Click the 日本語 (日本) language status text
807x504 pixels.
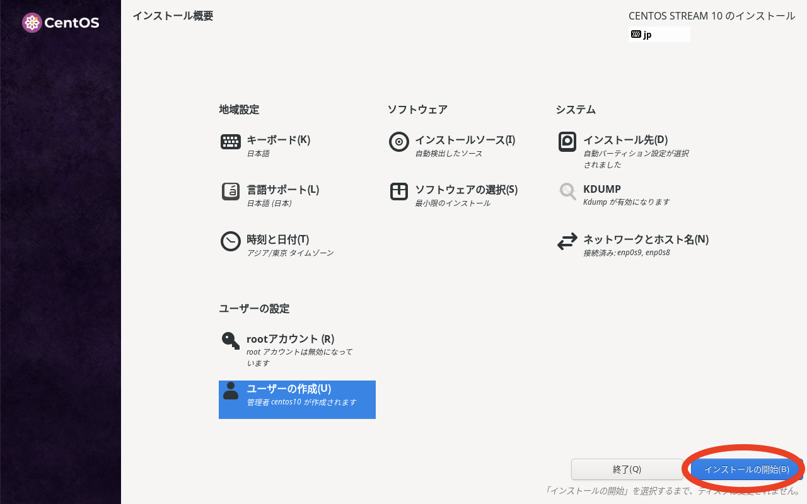coord(269,203)
